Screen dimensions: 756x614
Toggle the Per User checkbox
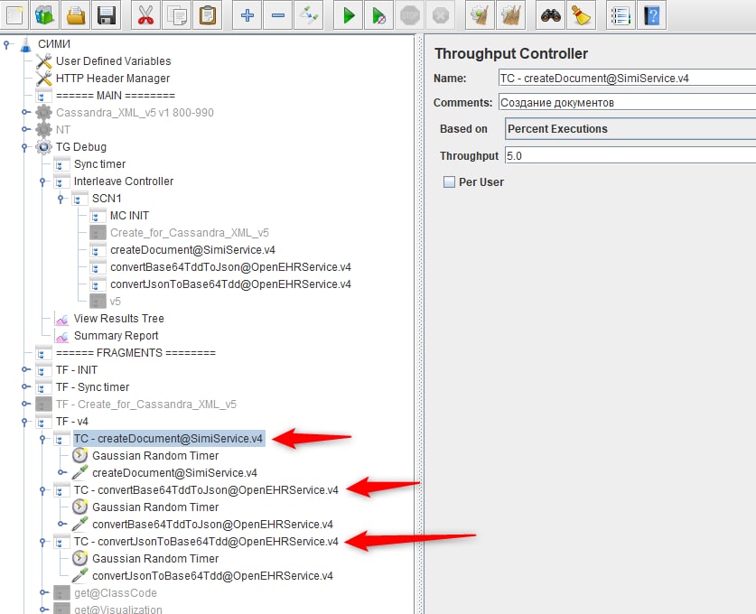(449, 181)
